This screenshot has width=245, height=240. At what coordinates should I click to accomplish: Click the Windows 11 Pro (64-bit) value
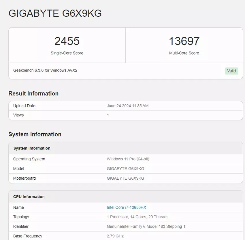(x=128, y=159)
